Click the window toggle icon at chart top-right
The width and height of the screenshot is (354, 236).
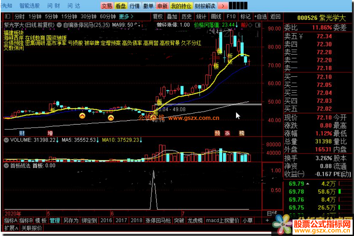pyautogui.click(x=258, y=25)
